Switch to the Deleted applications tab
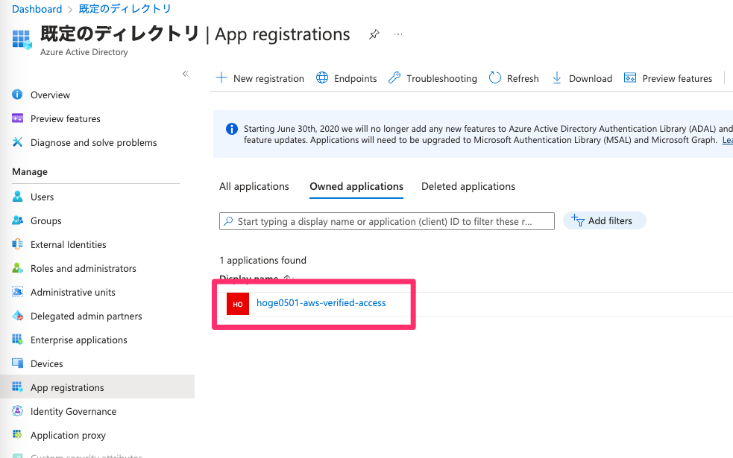 (468, 186)
